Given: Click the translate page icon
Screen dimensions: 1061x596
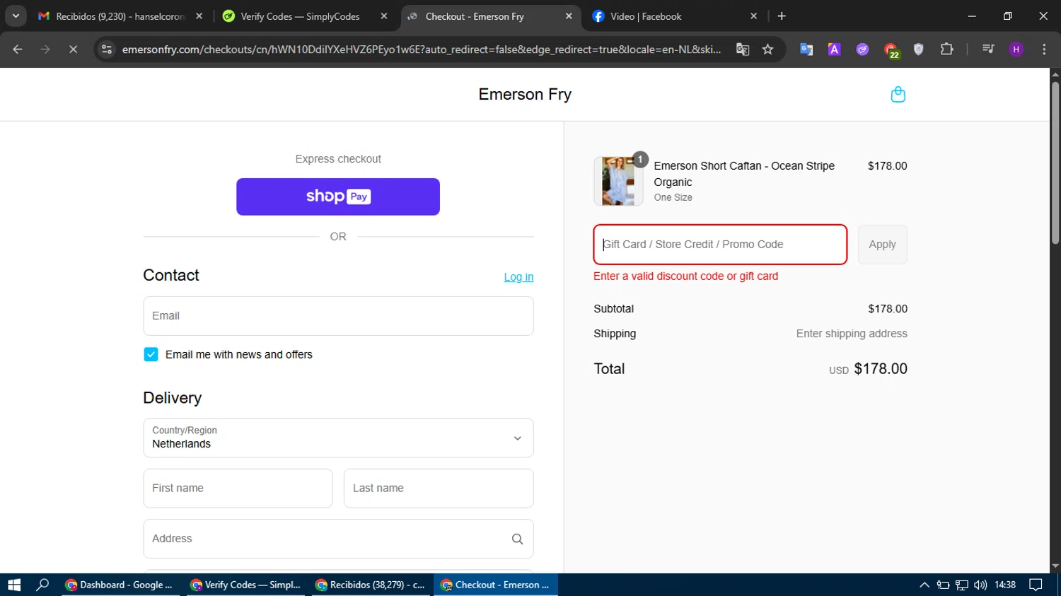Looking at the screenshot, I should pos(743,49).
